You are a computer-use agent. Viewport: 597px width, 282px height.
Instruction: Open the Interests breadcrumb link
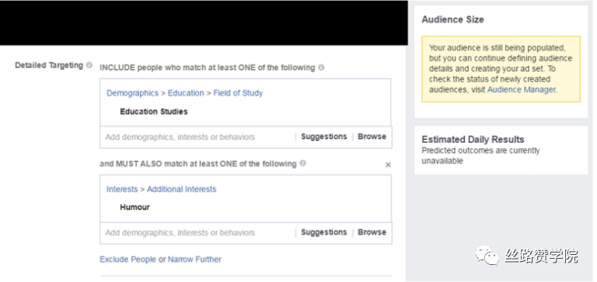(122, 189)
